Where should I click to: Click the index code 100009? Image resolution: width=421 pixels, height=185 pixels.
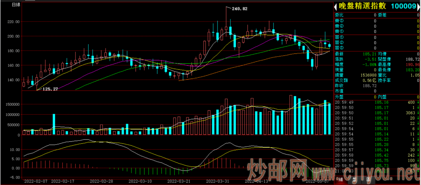point(403,6)
